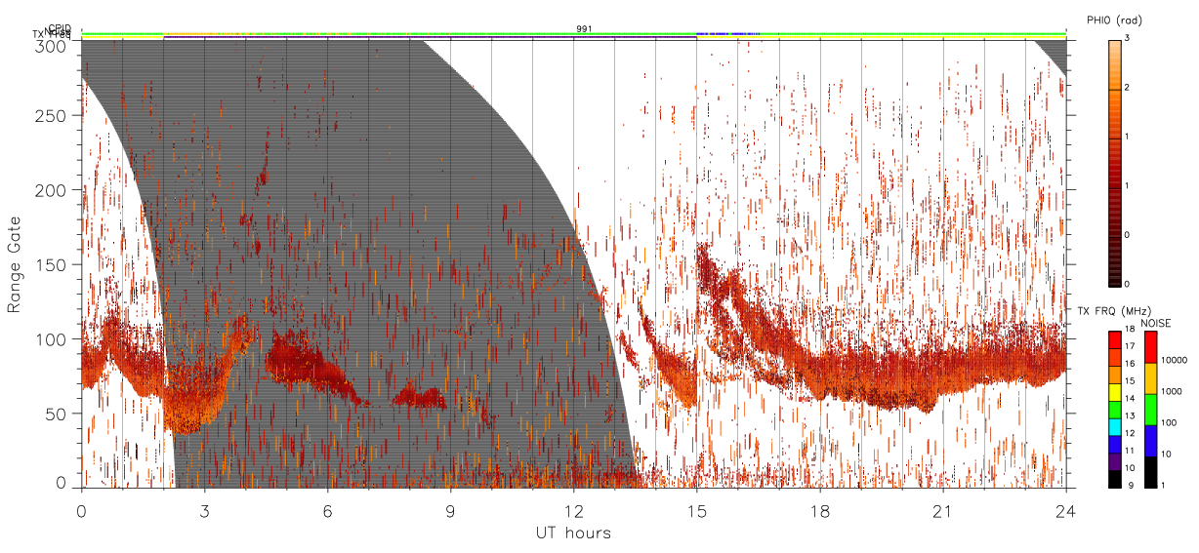Click x-axis tick label '9' under the plot
The height and width of the screenshot is (553, 1199).
click(x=451, y=511)
